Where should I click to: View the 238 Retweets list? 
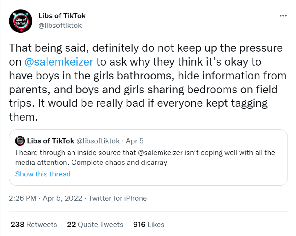[34, 225]
